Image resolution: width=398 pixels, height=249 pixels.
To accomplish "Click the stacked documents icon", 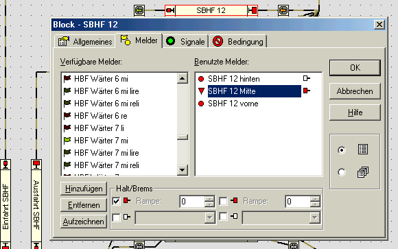I will tap(363, 172).
